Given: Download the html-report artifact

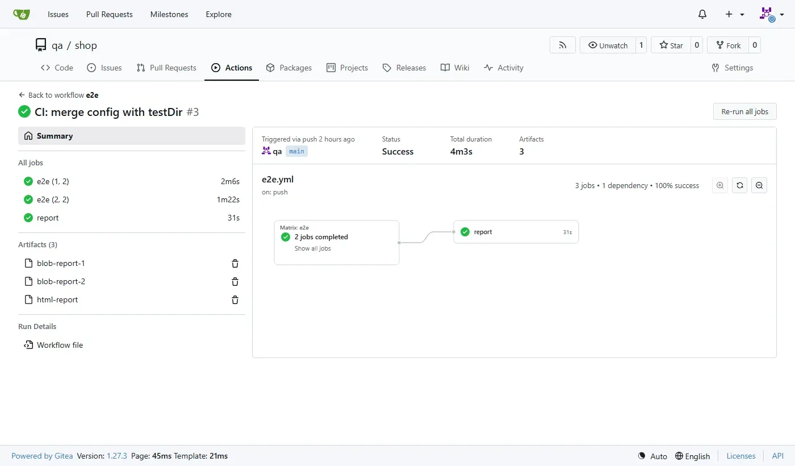Looking at the screenshot, I should 57,299.
